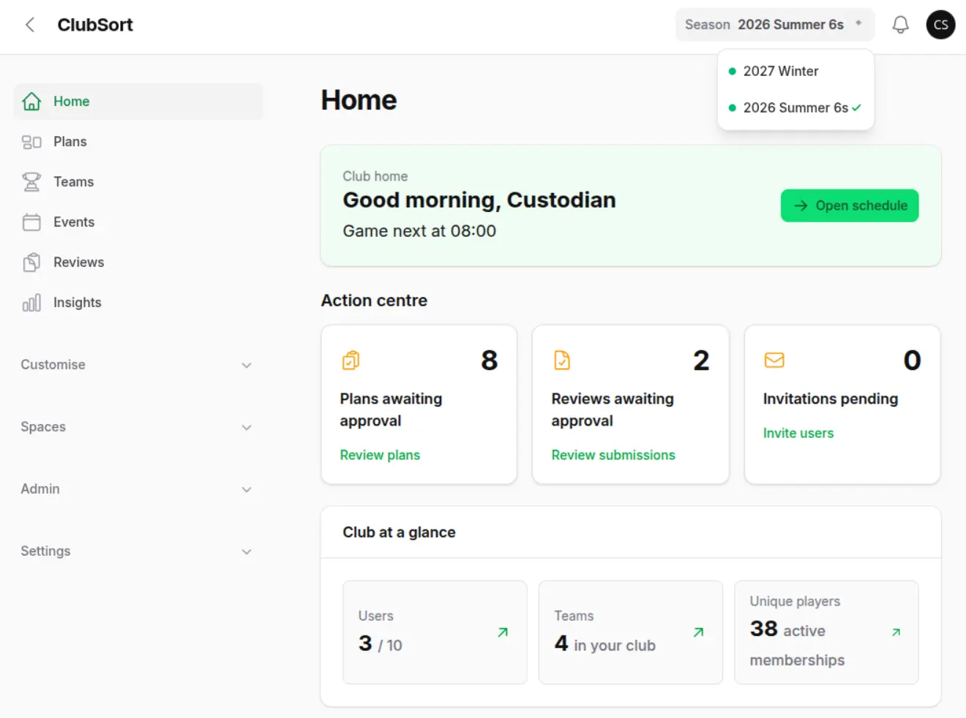966x718 pixels.
Task: Open Users stat via its arrow icon
Action: pos(503,632)
